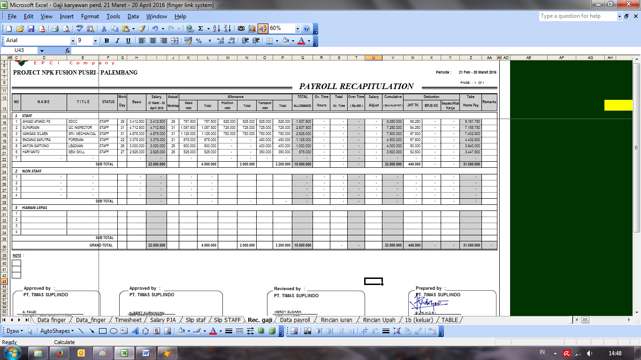The width and height of the screenshot is (641, 360).
Task: Click the Fill Color paint bucket swatch
Action: 285,41
